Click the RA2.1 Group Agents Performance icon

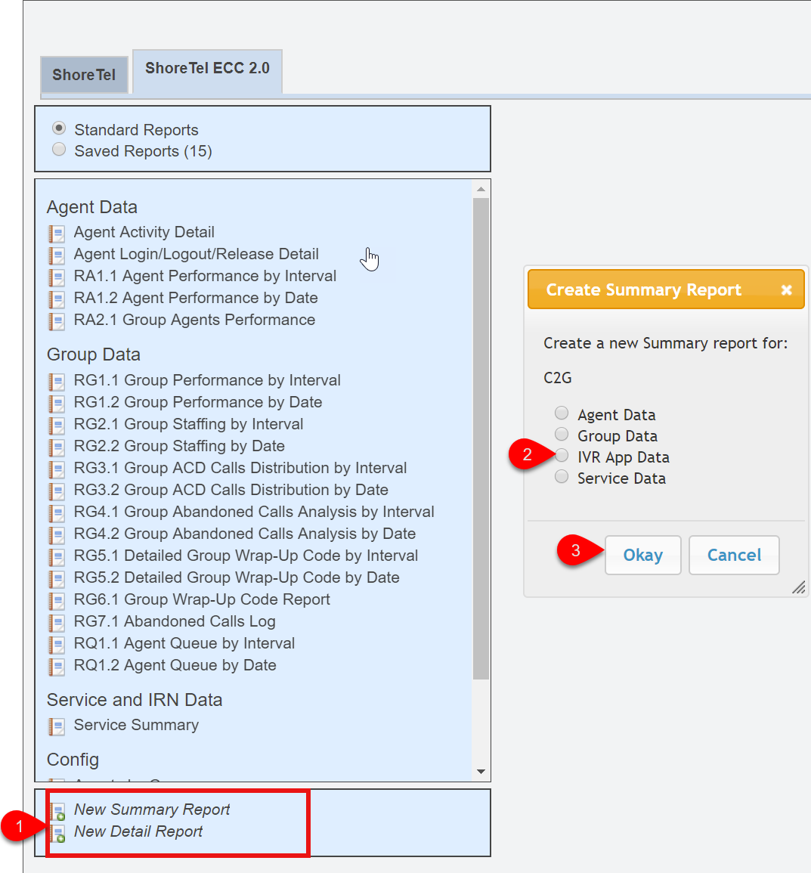(x=57, y=320)
